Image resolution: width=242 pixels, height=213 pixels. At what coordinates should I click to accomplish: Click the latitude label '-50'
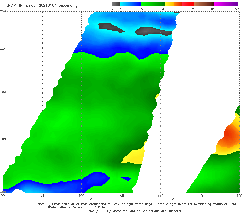(x=3, y=92)
